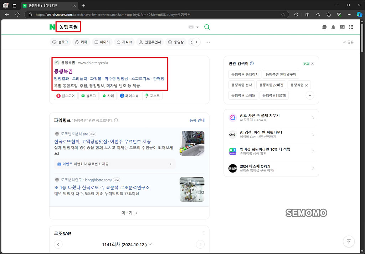
Task: Open the three-dot more options menu
Action: [x=208, y=42]
